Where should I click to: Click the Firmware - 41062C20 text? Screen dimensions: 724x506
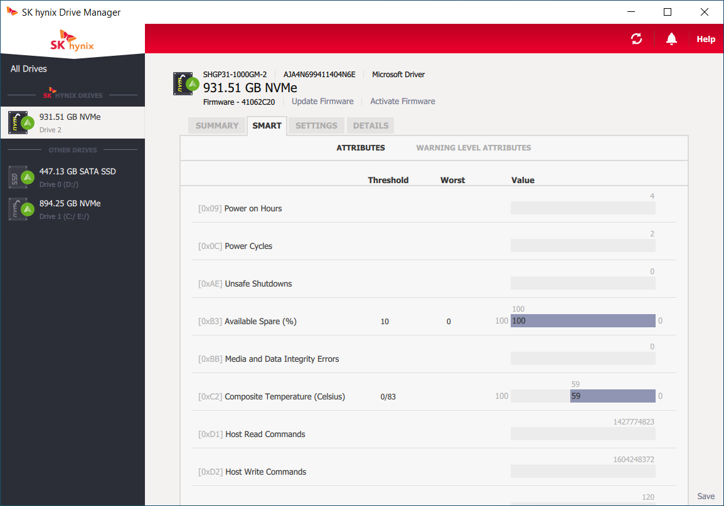coord(239,102)
